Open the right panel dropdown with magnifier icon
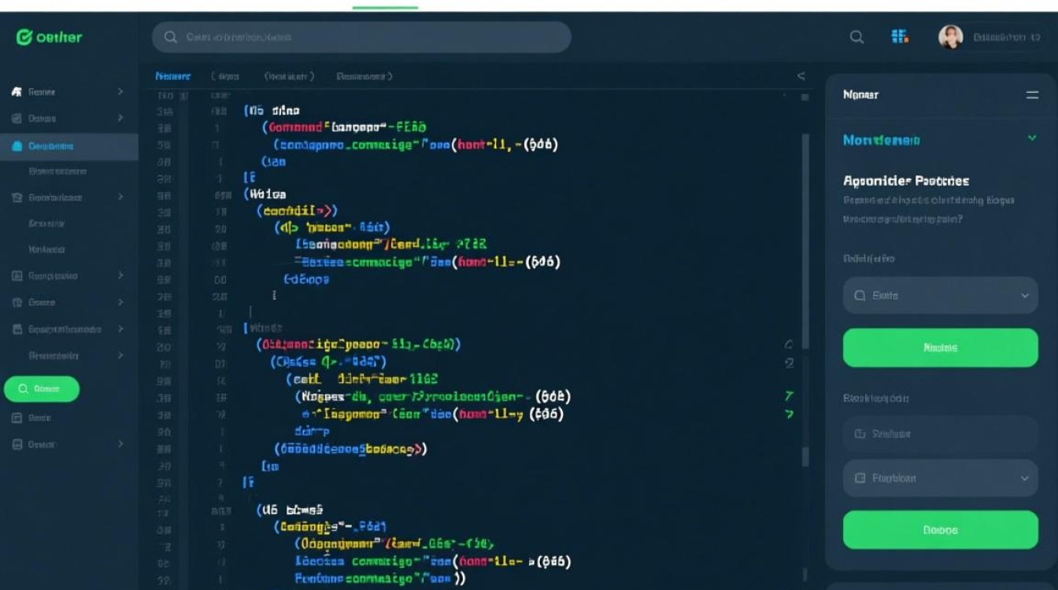 pos(940,296)
